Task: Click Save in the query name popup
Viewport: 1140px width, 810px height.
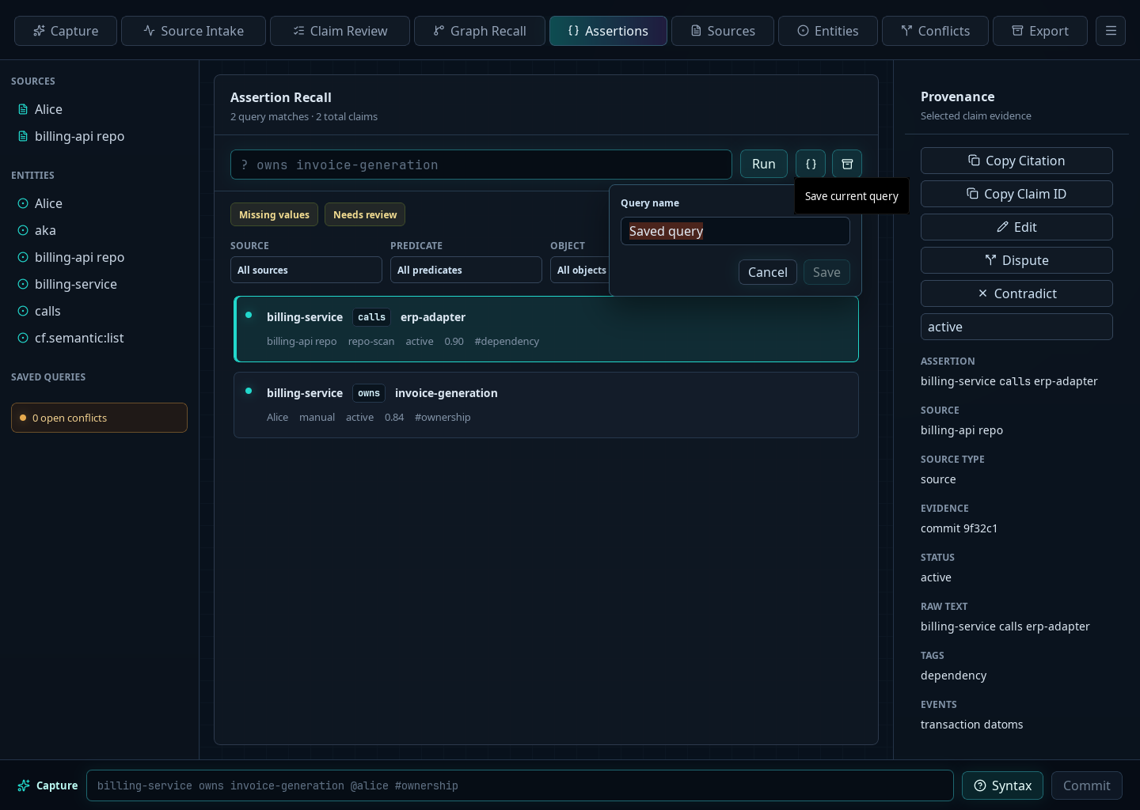Action: click(x=826, y=272)
